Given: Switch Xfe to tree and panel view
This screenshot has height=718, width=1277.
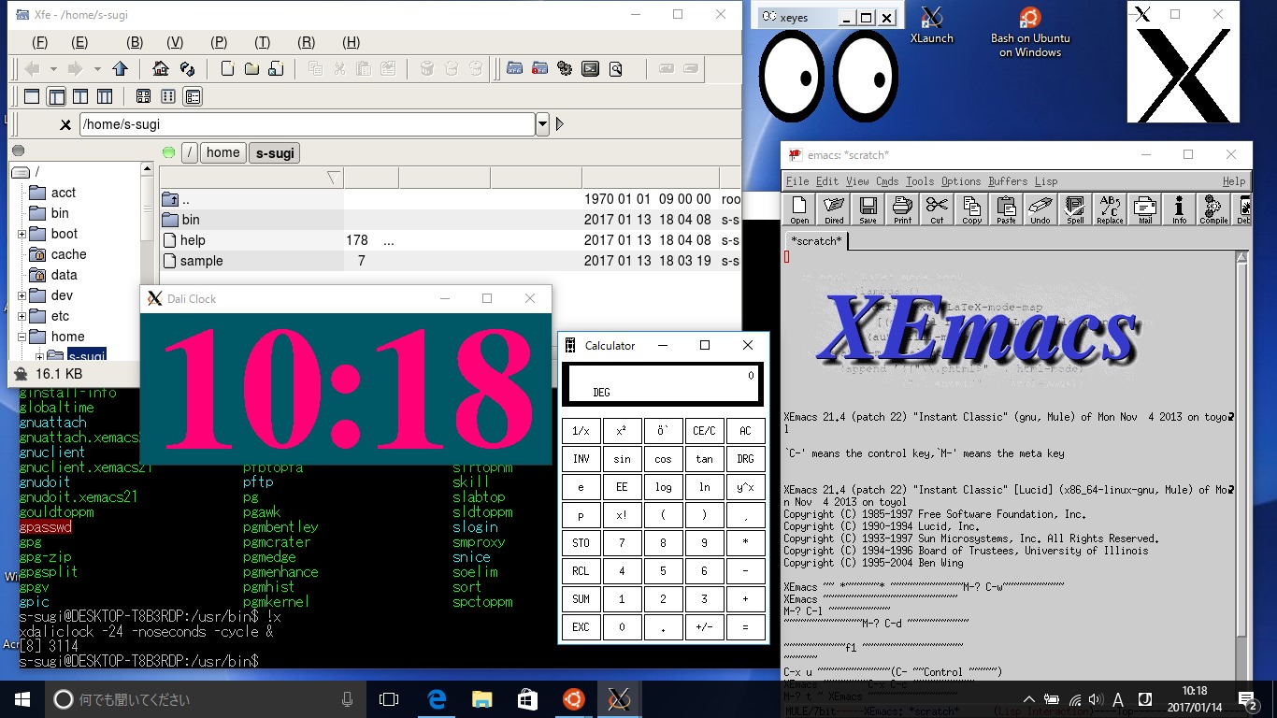Looking at the screenshot, I should click(x=56, y=96).
